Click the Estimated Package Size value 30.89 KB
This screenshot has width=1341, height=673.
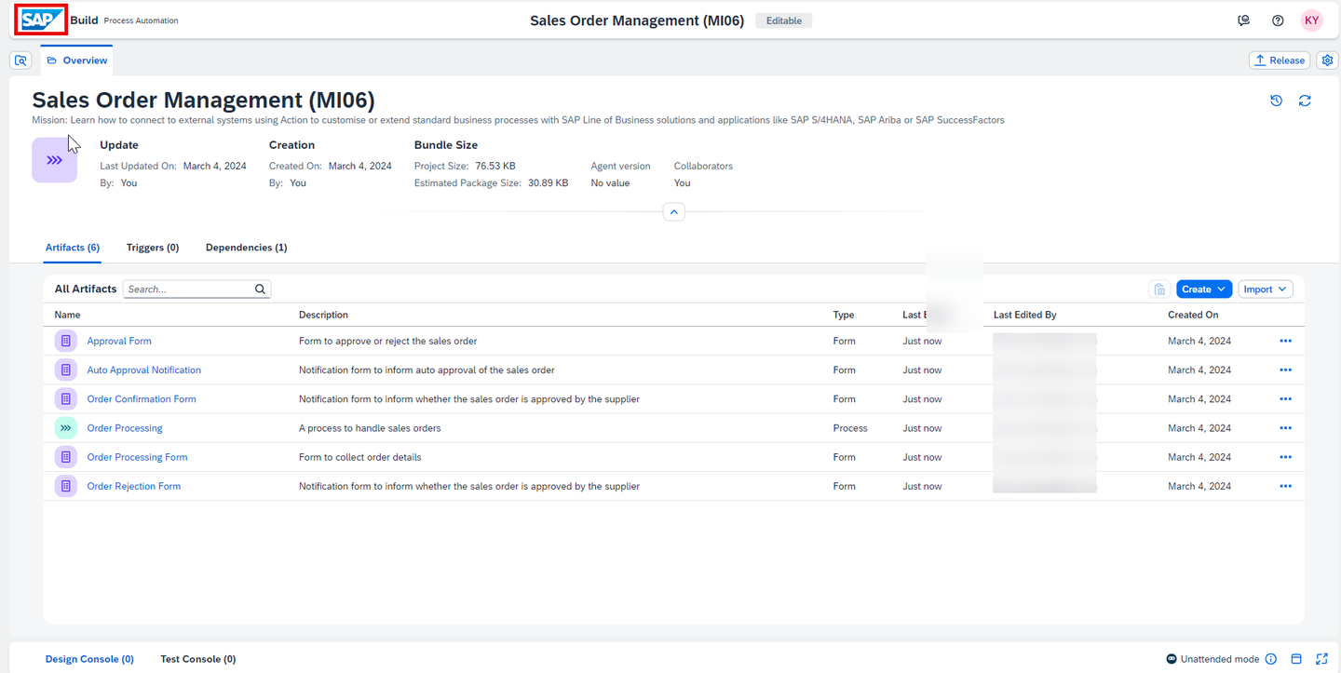click(548, 183)
